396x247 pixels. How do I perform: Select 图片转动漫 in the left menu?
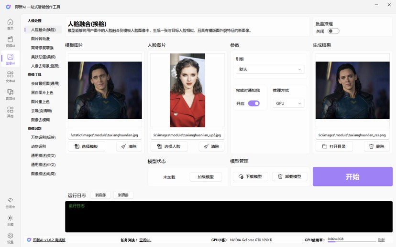click(40, 39)
